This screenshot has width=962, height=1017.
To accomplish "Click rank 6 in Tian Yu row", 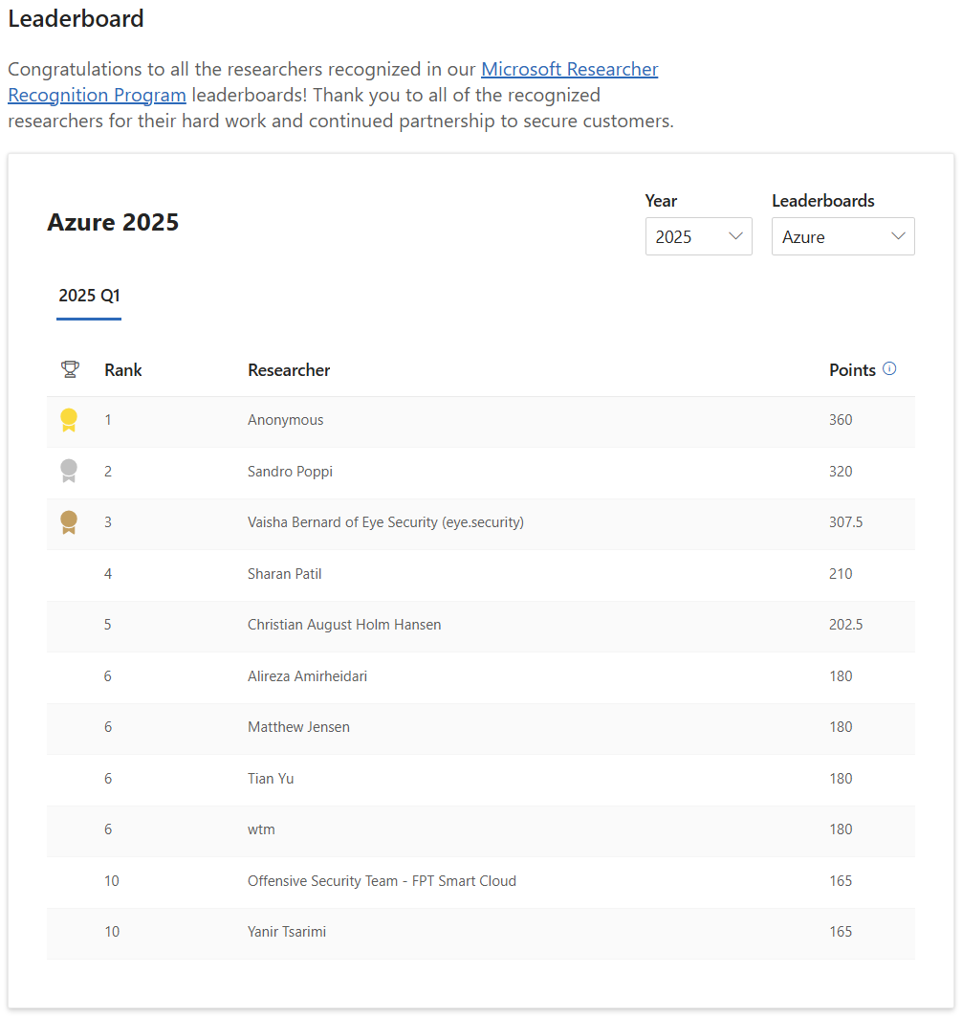I will point(108,779).
